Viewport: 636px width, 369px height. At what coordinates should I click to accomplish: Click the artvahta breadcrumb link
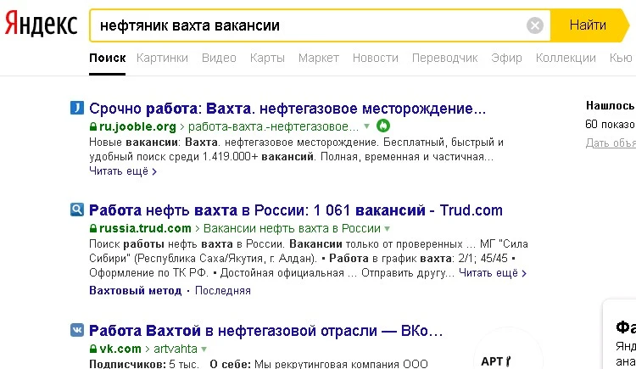[176, 349]
